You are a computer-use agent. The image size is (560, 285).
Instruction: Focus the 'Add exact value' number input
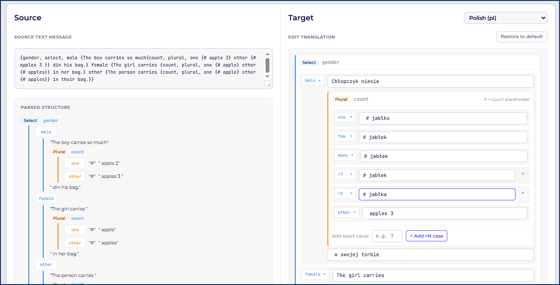coord(388,236)
